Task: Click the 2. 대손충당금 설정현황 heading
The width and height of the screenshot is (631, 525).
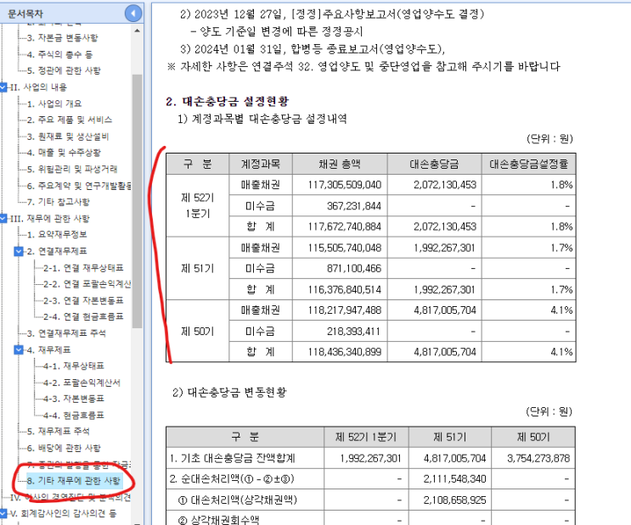Action: [x=228, y=101]
